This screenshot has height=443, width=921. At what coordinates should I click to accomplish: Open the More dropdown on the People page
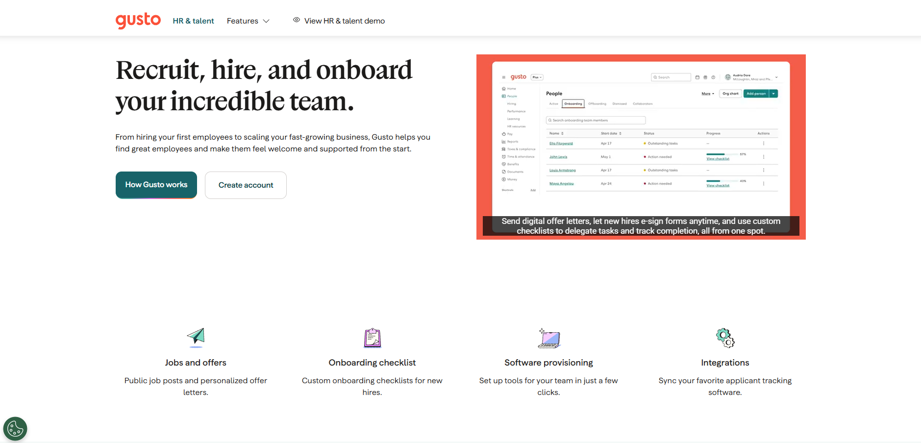tap(708, 94)
